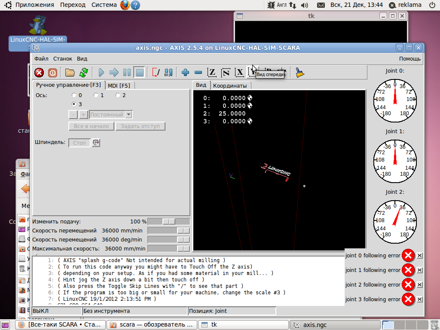Pause program execution
Image resolution: width=440 pixels, height=330 pixels.
click(127, 73)
